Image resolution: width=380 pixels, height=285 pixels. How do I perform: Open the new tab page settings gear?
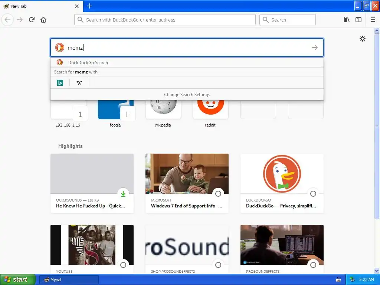pyautogui.click(x=362, y=39)
